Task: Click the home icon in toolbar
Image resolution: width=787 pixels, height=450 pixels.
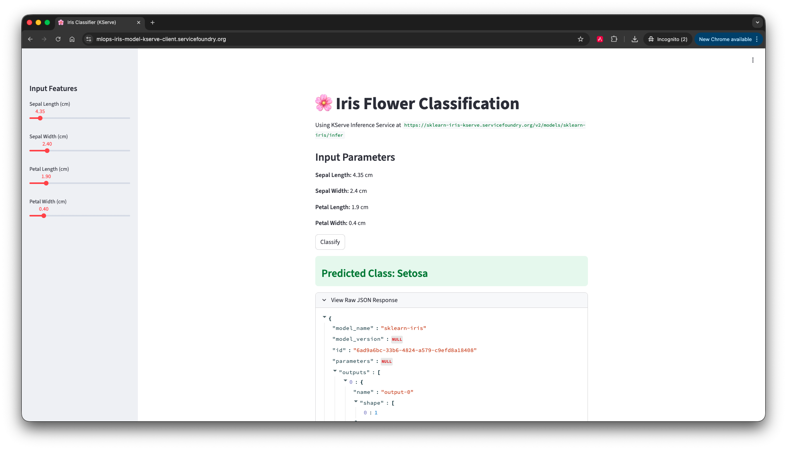Action: 72,39
